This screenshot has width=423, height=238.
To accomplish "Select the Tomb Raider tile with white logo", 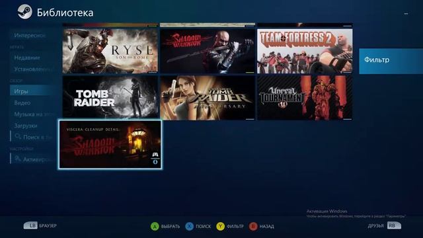I will pos(110,98).
